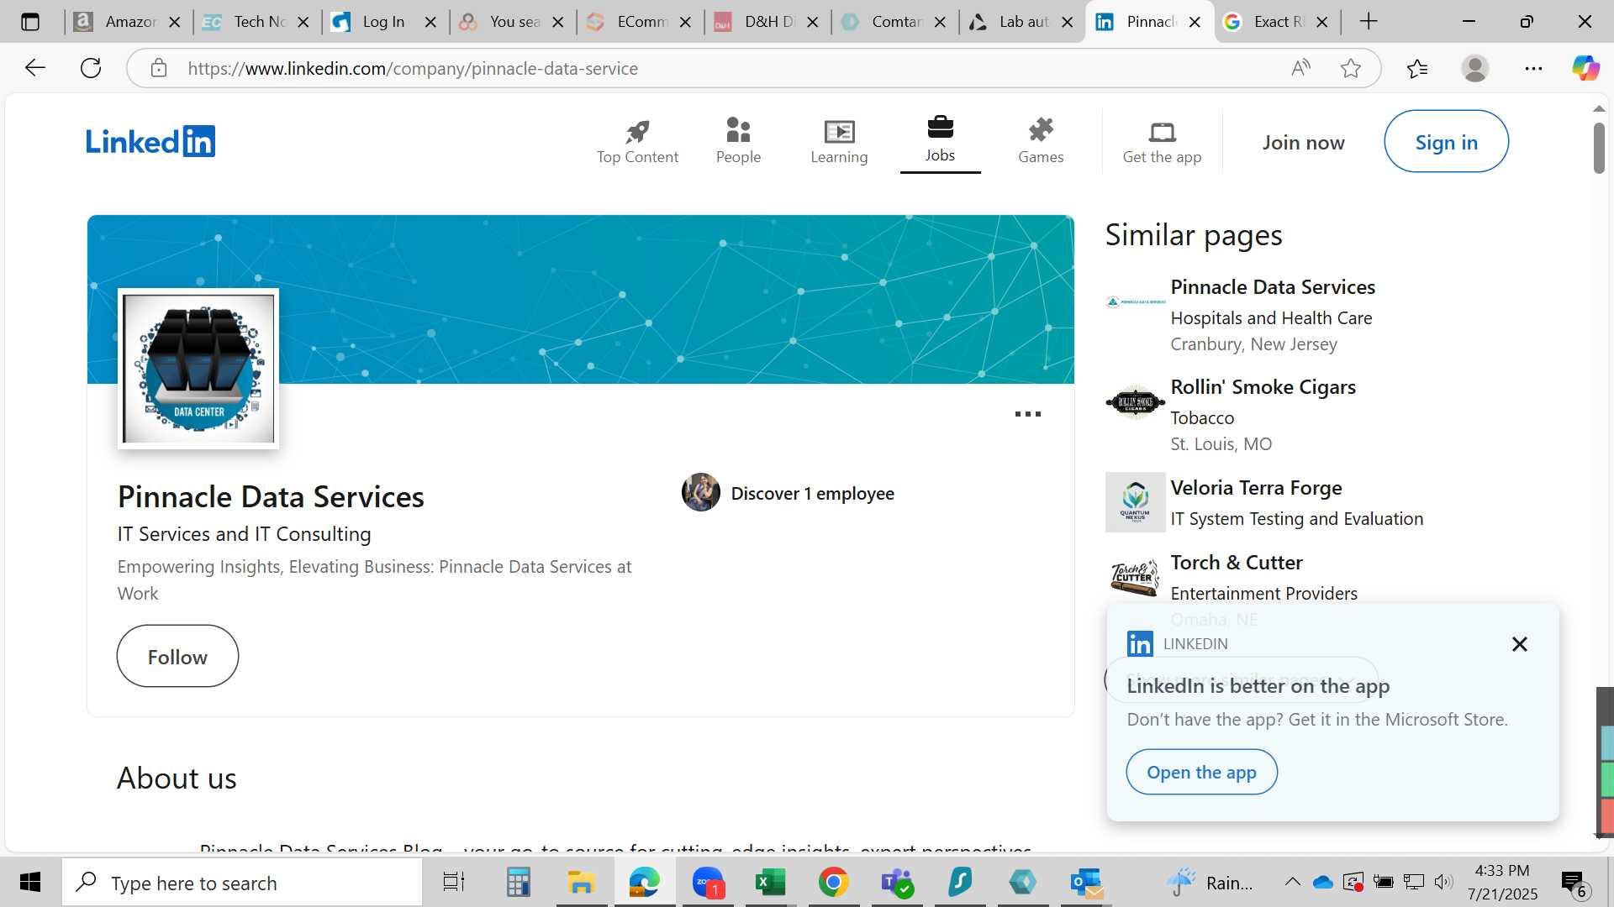The width and height of the screenshot is (1614, 907).
Task: Open Calculator from taskbar
Action: click(x=518, y=882)
